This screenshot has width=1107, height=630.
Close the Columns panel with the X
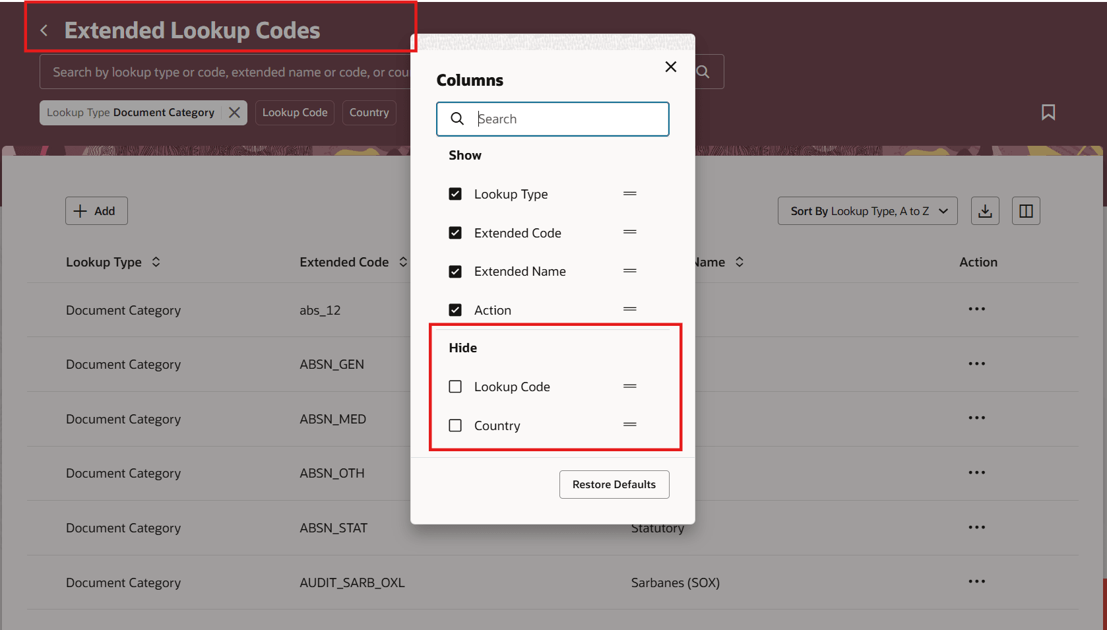pyautogui.click(x=671, y=67)
